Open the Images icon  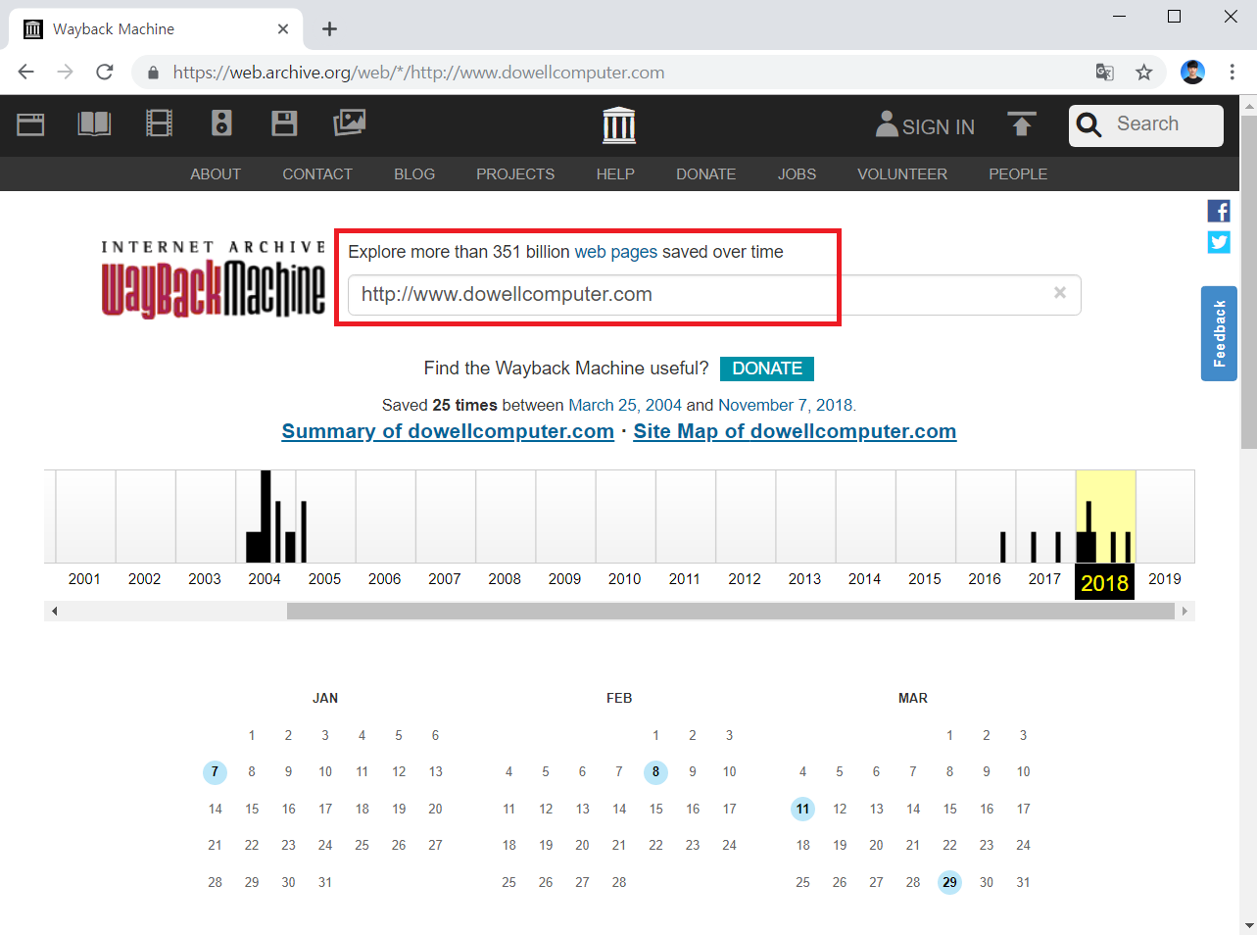click(349, 123)
